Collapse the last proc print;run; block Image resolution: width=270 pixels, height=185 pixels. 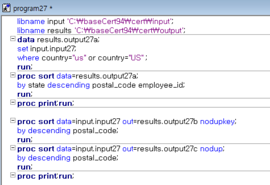tap(13, 175)
